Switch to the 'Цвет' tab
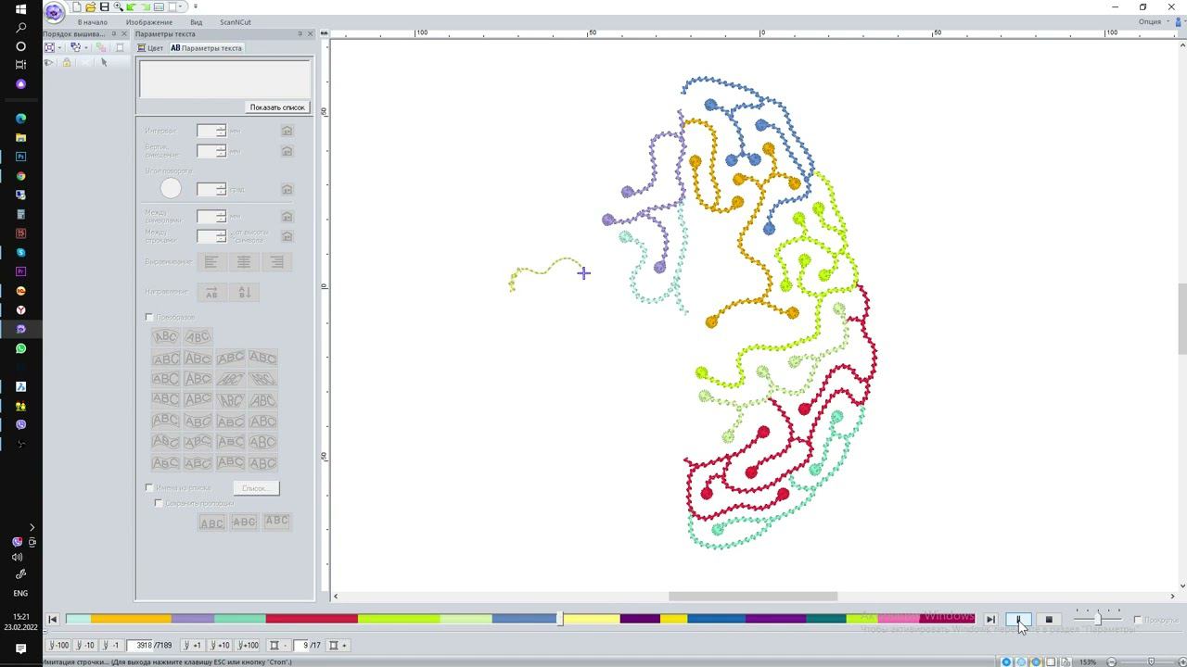This screenshot has width=1187, height=667. click(x=150, y=48)
